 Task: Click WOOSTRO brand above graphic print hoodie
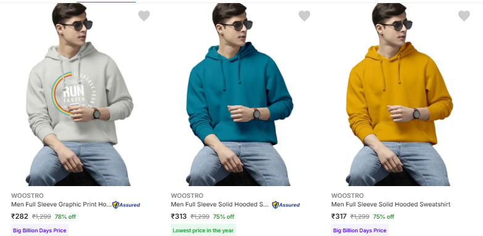point(27,196)
